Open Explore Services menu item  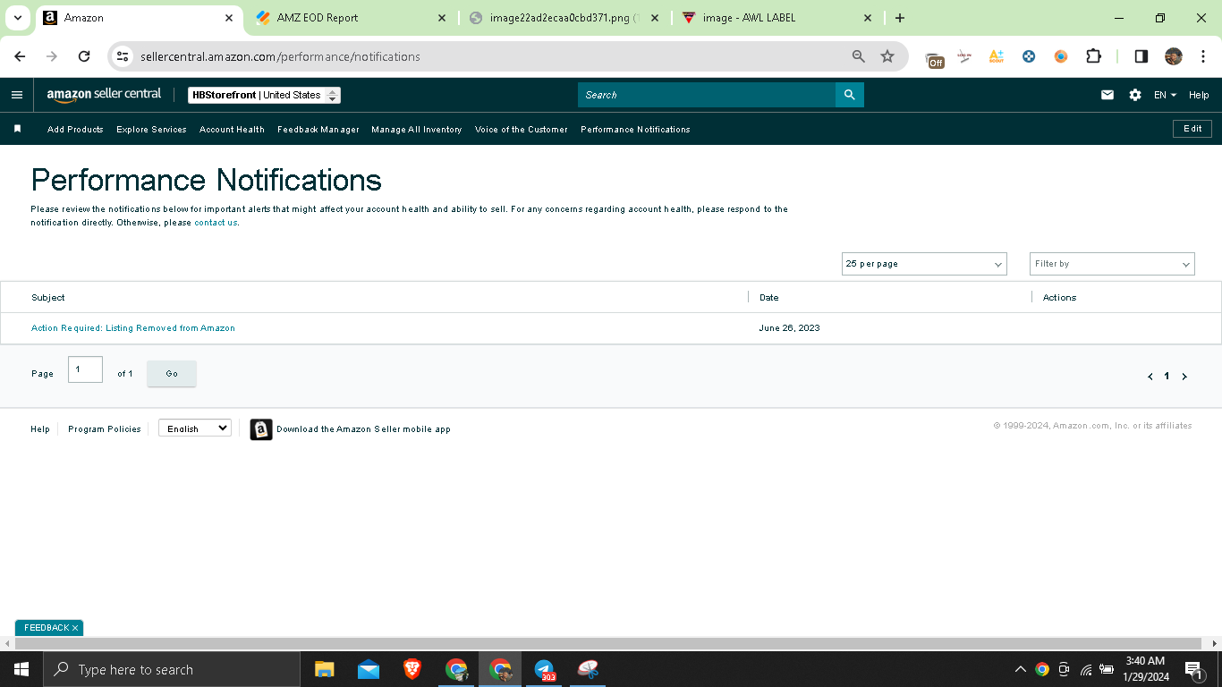151,130
